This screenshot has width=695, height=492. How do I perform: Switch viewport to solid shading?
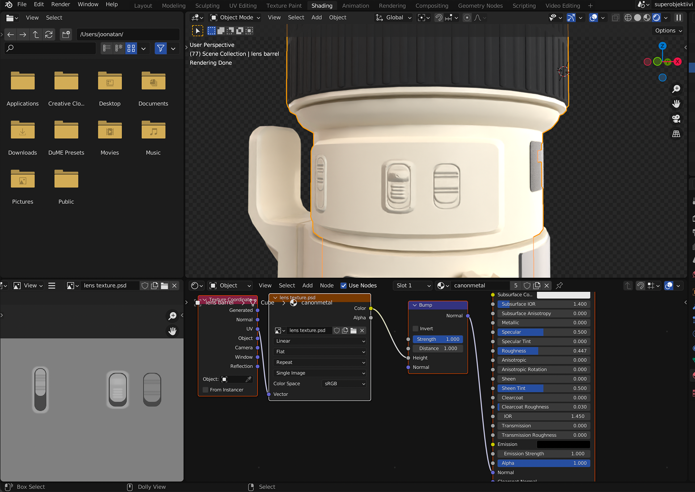[x=638, y=17]
